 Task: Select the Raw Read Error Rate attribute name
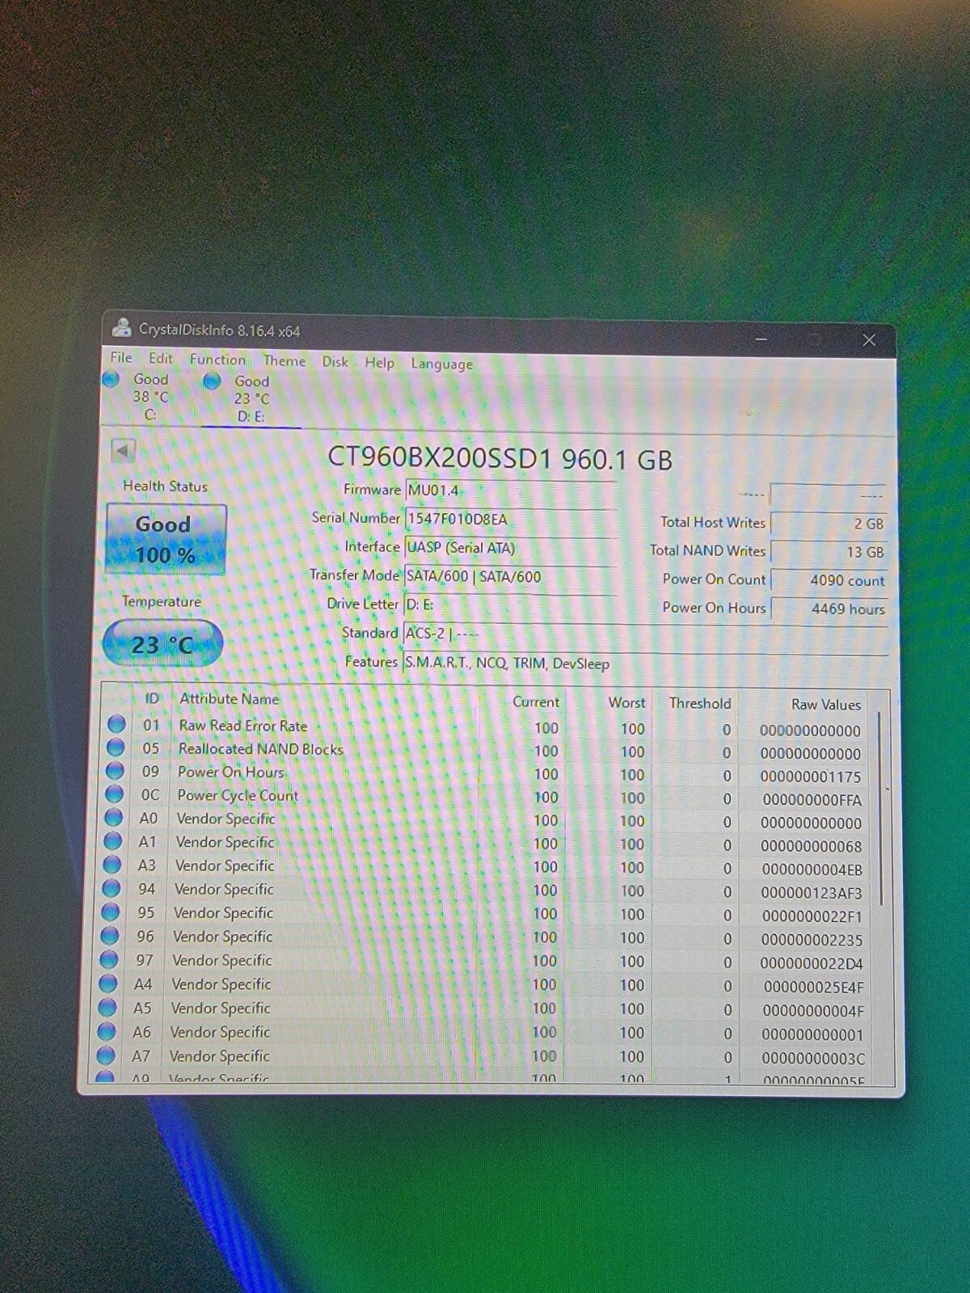point(242,726)
